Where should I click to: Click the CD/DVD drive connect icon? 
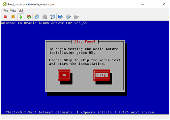coord(68,17)
